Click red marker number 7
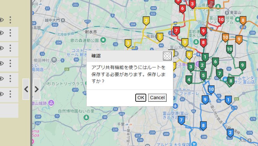 pyautogui.click(x=176, y=31)
